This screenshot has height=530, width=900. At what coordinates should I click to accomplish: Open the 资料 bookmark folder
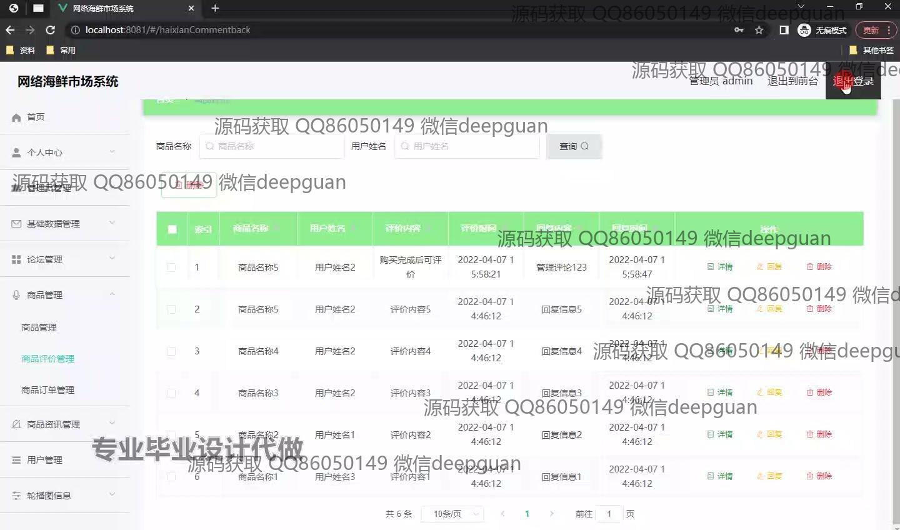pos(21,51)
